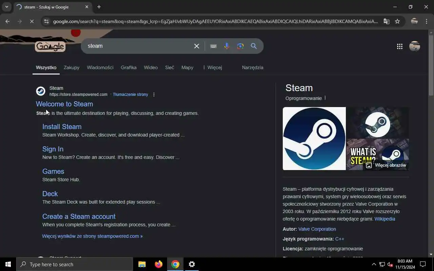The width and height of the screenshot is (434, 271).
Task: Click the Valve Corporation author link
Action: [317, 229]
